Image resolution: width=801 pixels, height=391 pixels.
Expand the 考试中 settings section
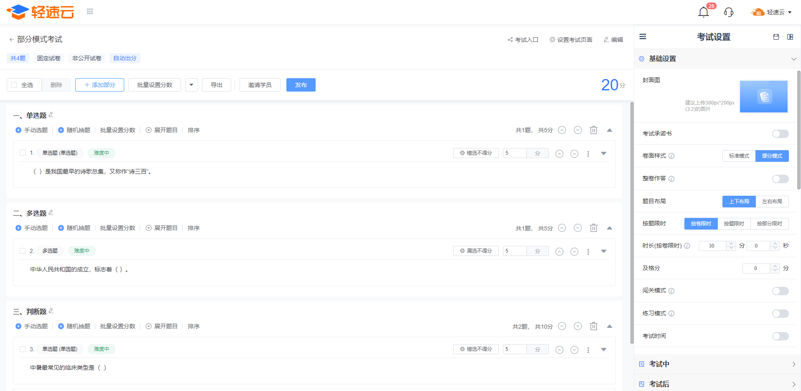pyautogui.click(x=717, y=364)
